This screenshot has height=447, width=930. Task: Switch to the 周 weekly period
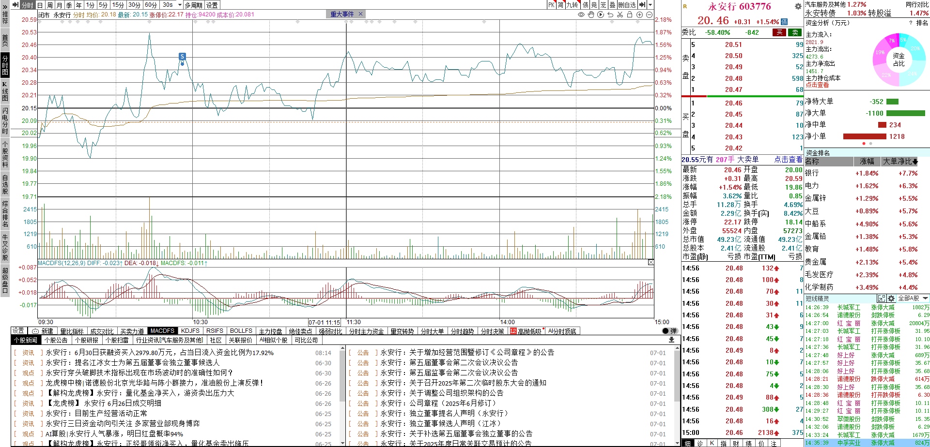50,5
